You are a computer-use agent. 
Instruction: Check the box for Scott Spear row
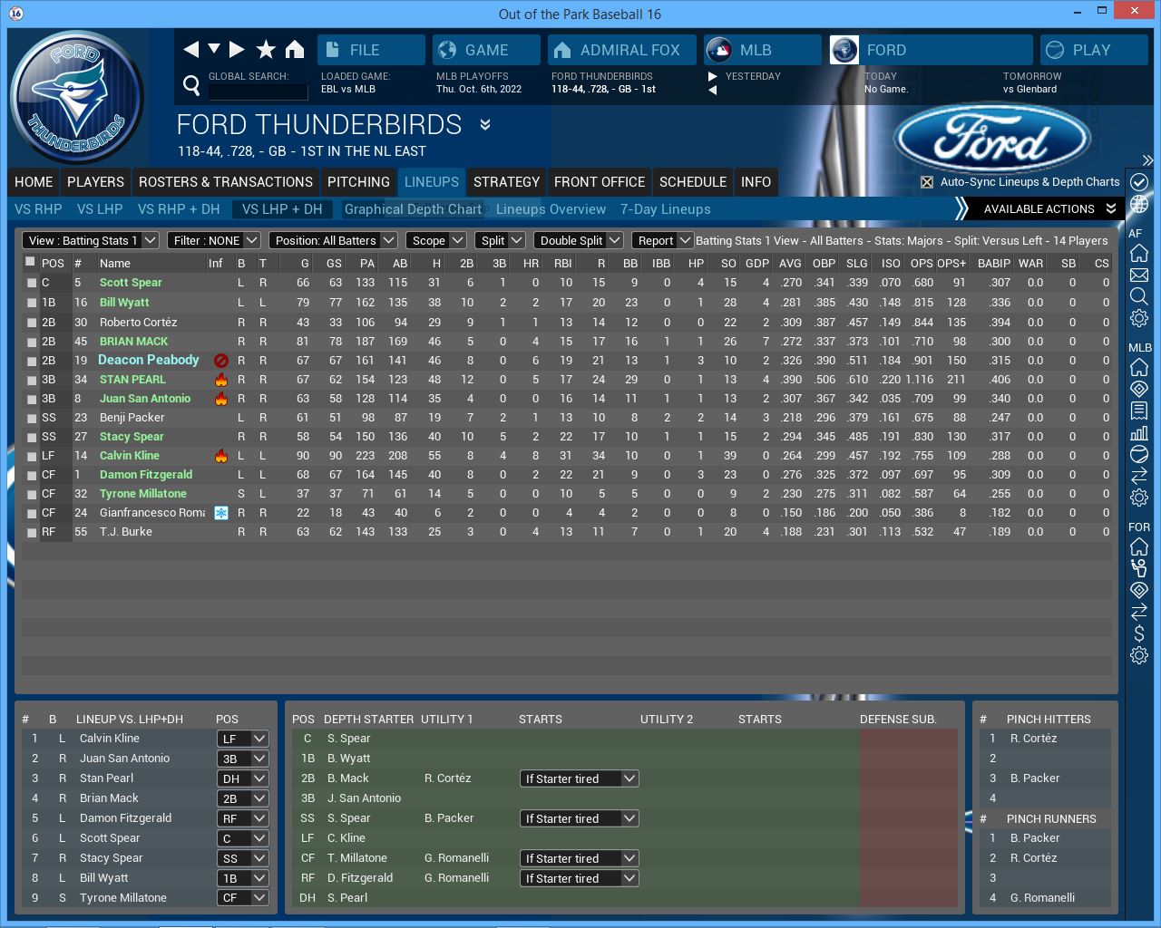coord(32,284)
